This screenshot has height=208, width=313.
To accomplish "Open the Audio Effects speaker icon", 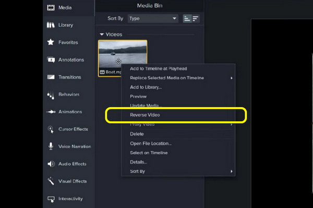I will 51,164.
